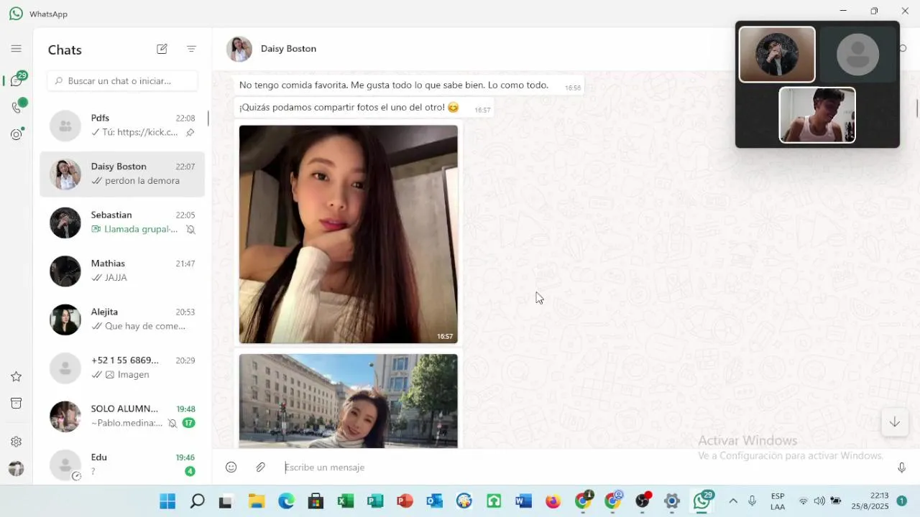Click the 17 unread badge

[x=188, y=423]
